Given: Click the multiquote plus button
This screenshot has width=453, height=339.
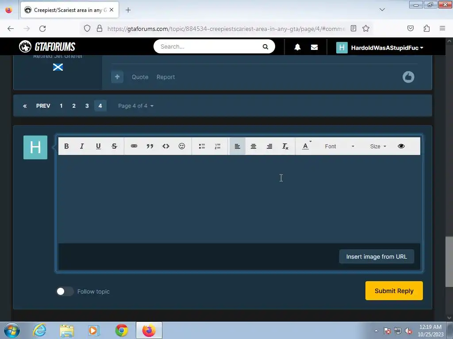Looking at the screenshot, I should coord(117,77).
